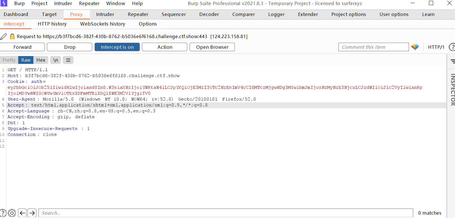Click the Upgrade-Insecure-Requests header line
Image resolution: width=455 pixels, height=218 pixels.
[48, 129]
